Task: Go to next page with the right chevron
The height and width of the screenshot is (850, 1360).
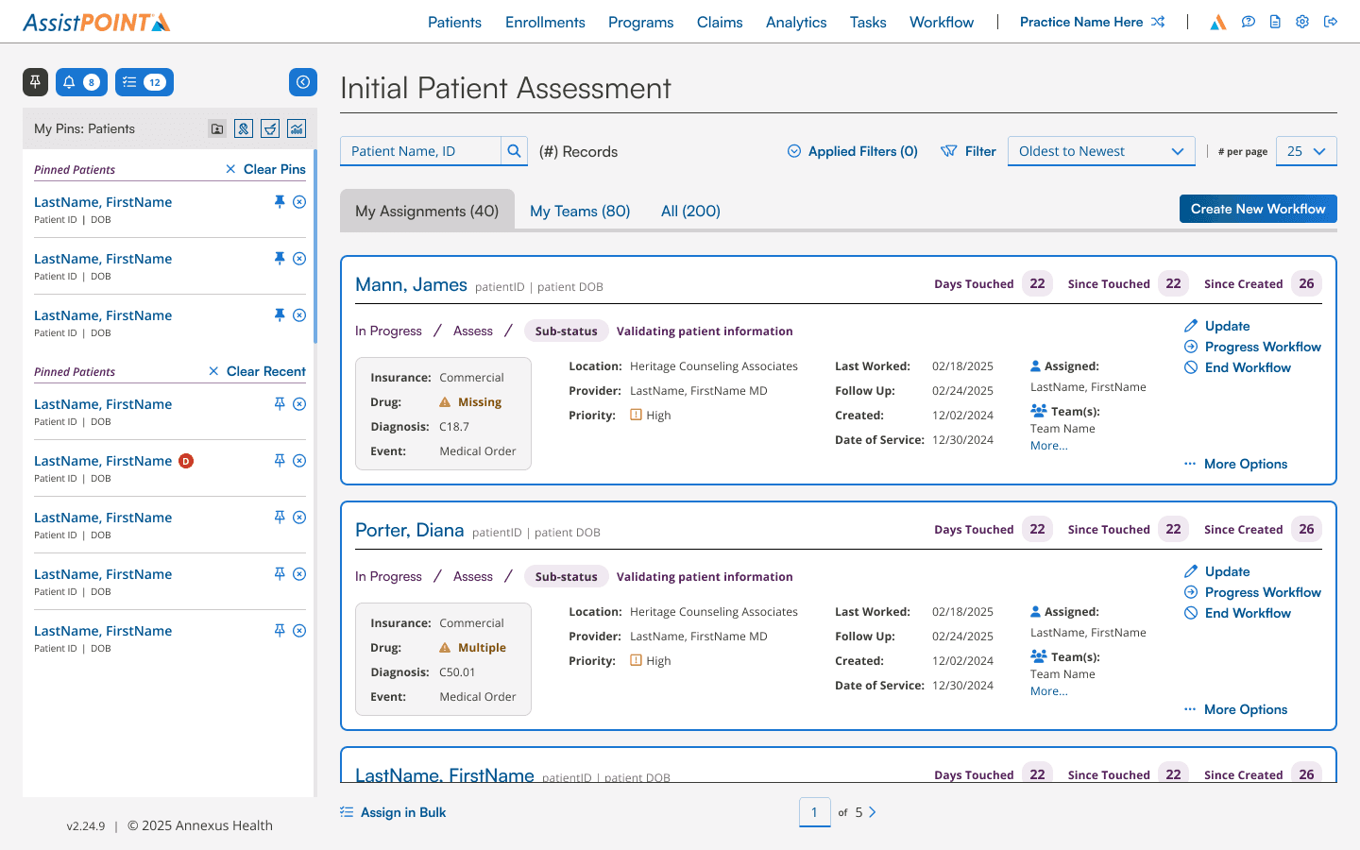Action: pyautogui.click(x=872, y=812)
